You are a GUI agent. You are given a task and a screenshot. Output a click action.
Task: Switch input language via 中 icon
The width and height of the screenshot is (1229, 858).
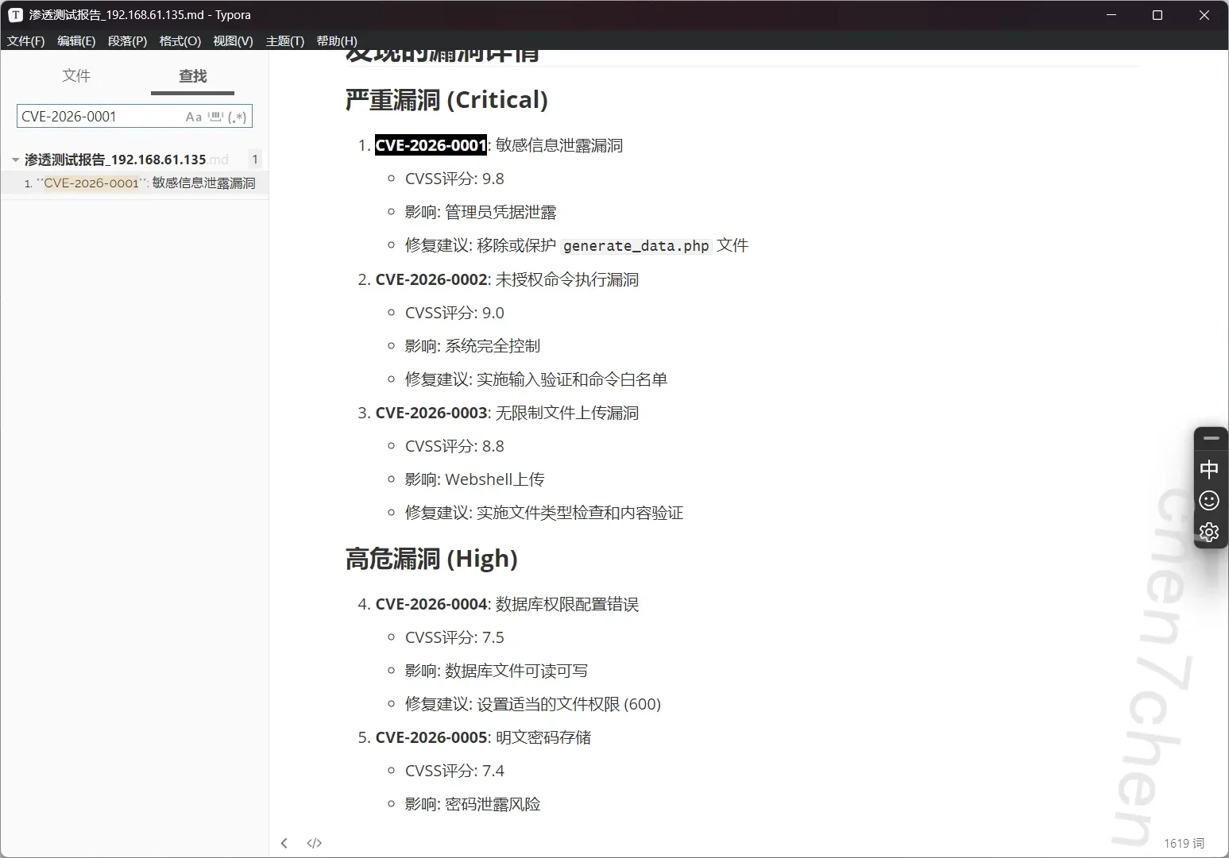click(x=1209, y=469)
